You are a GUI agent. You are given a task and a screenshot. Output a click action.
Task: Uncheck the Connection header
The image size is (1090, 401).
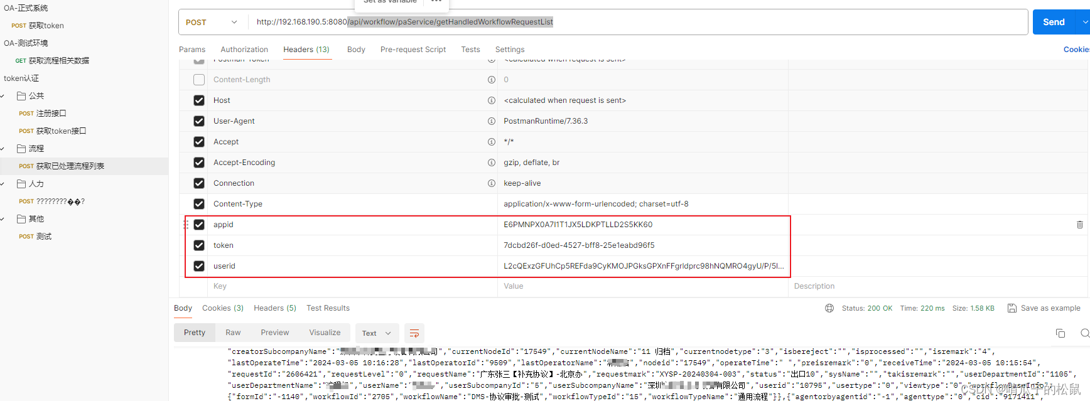[199, 183]
